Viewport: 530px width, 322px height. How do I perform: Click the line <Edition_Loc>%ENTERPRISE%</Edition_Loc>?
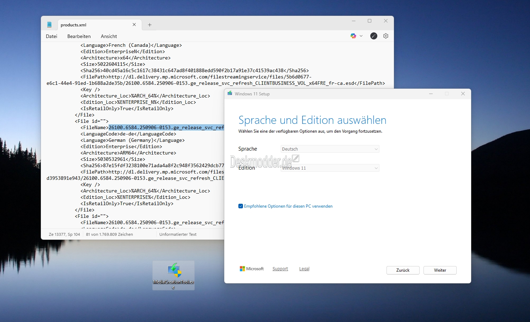tap(135, 197)
